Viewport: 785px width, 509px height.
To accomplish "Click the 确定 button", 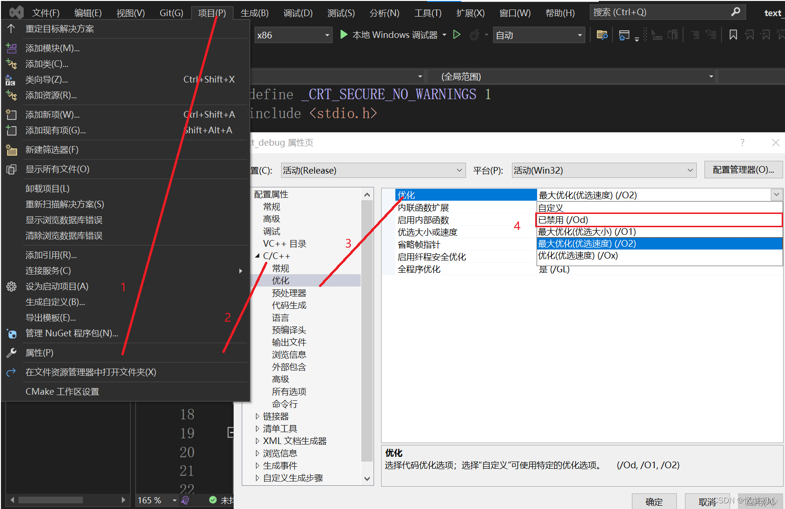I will point(654,501).
